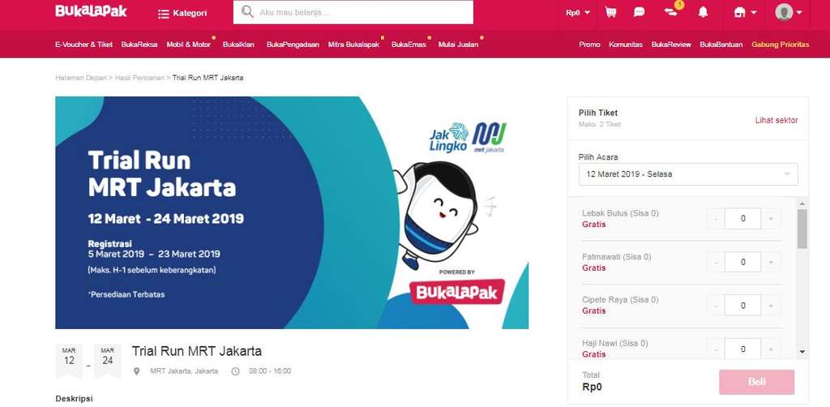Click the Mar 24 date badge
This screenshot has height=407, width=830.
click(x=108, y=361)
